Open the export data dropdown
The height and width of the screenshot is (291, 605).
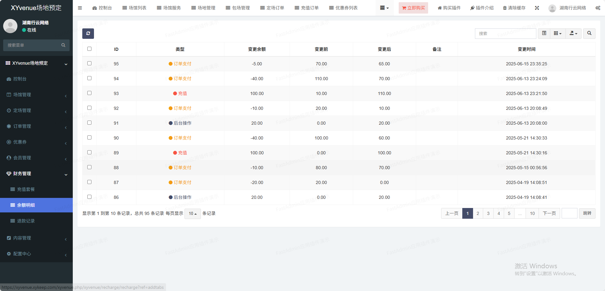tap(573, 33)
